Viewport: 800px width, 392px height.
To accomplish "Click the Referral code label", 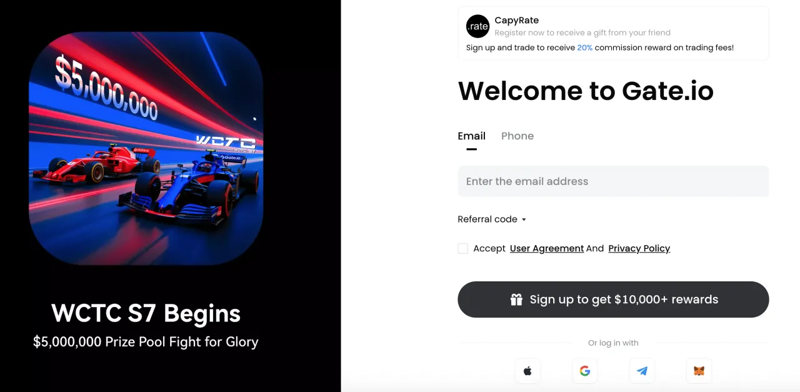I will [487, 219].
